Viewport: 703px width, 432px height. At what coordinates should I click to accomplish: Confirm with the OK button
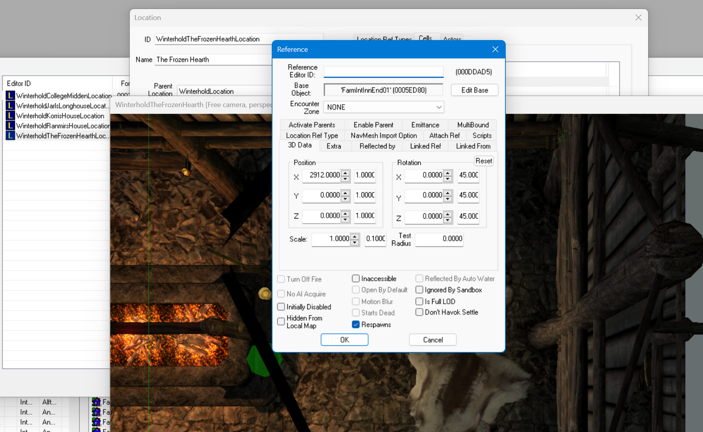pos(344,340)
